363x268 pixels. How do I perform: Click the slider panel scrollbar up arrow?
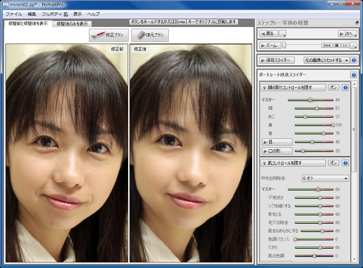(354, 84)
